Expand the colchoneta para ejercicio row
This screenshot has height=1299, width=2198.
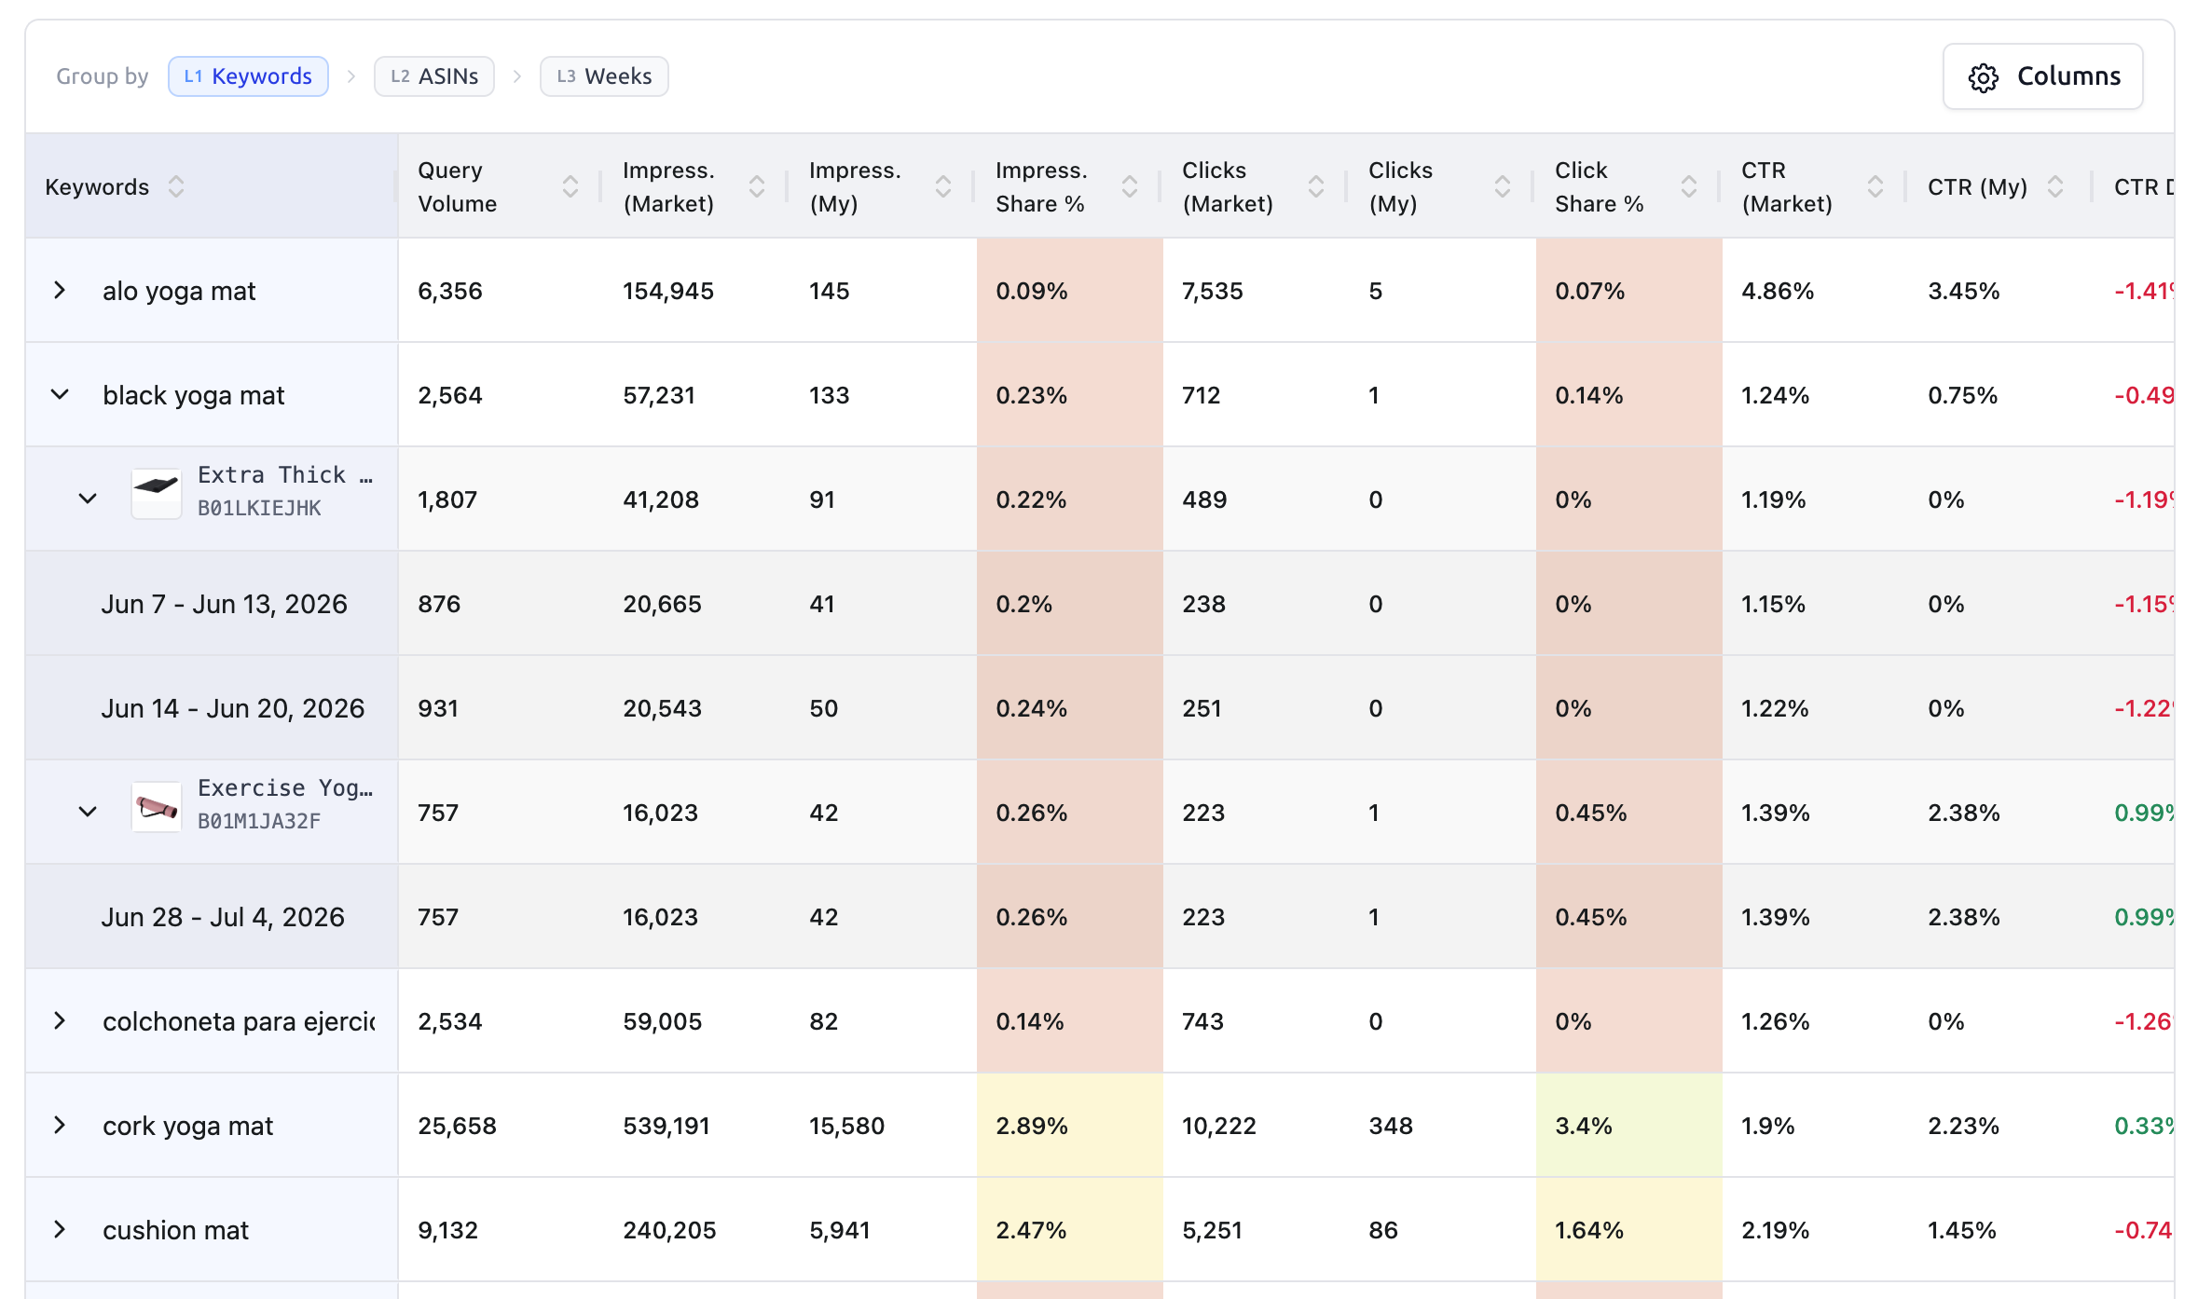pos(60,1021)
